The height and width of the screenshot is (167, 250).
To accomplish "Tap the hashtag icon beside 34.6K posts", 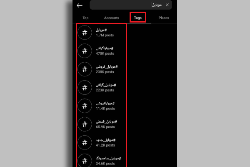I will click(85, 160).
